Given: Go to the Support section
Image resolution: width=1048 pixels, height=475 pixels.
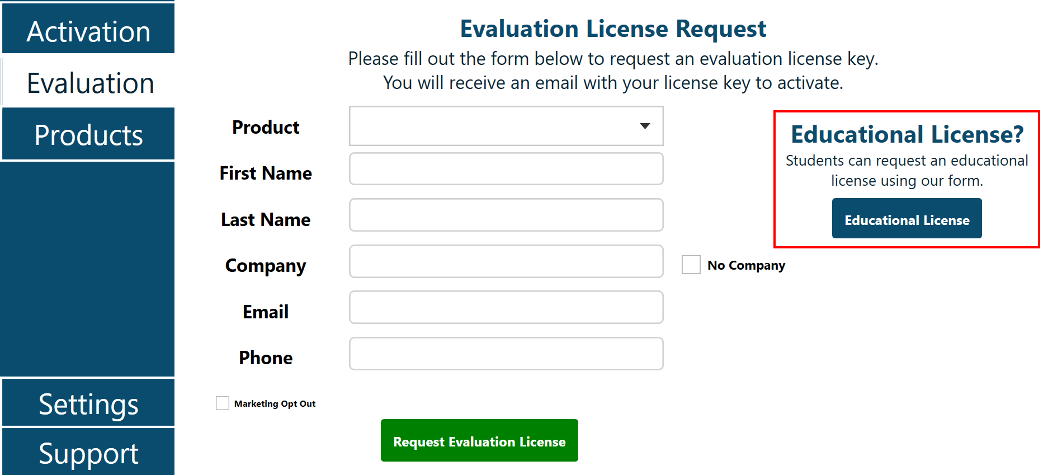Looking at the screenshot, I should pos(88,453).
